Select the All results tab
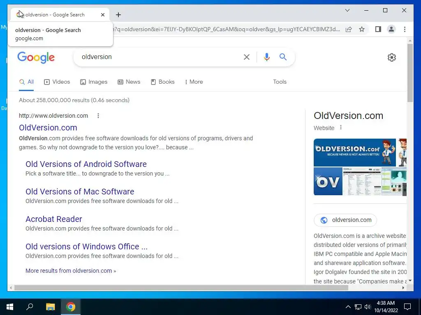The height and width of the screenshot is (315, 421). (27, 82)
